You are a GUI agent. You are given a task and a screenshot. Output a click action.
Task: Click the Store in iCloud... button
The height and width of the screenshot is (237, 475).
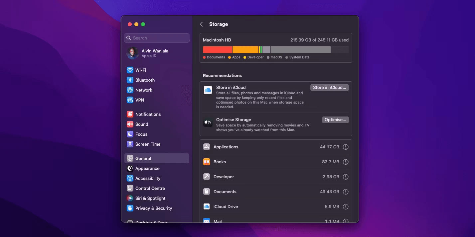click(x=330, y=87)
